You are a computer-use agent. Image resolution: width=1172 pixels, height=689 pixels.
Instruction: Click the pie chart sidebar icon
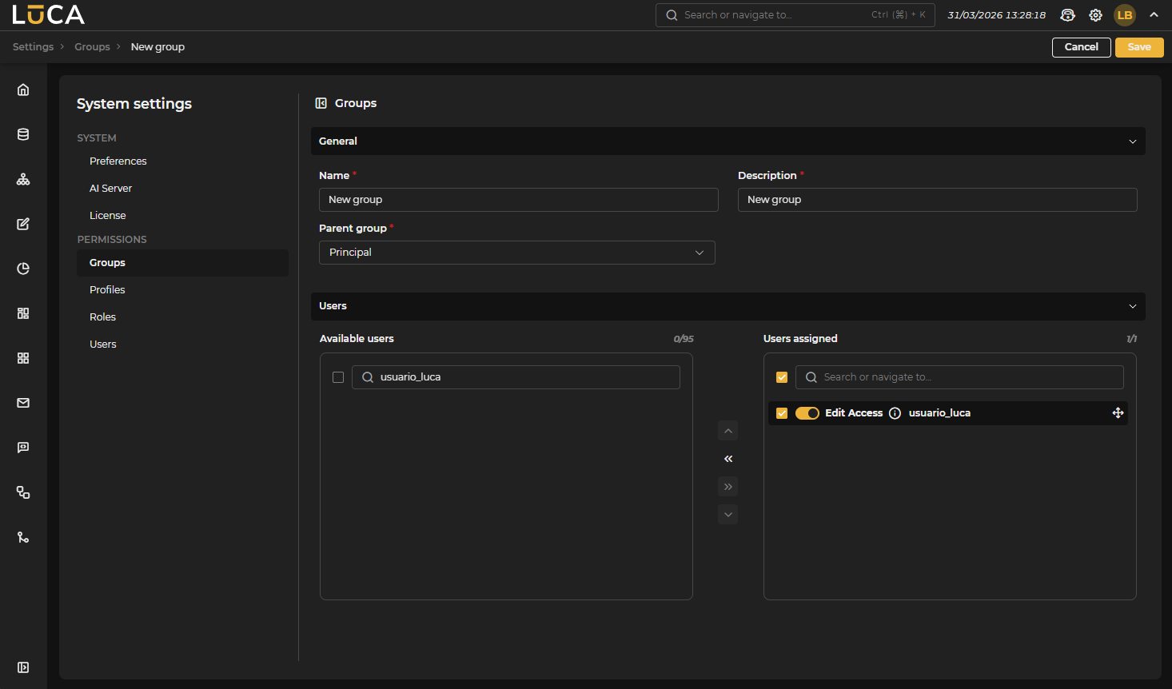pos(23,269)
